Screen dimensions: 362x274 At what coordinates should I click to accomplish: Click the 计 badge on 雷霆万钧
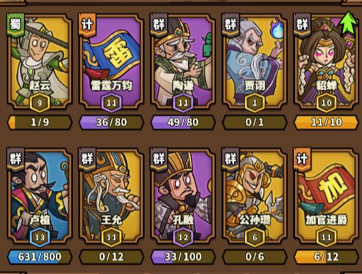(87, 25)
